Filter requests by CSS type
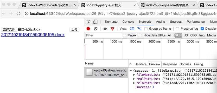 tap(194, 35)
